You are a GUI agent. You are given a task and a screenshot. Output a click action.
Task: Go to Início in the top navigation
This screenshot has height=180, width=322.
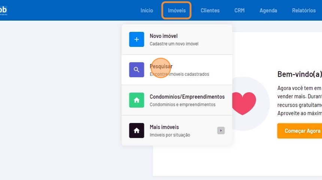[x=146, y=10]
